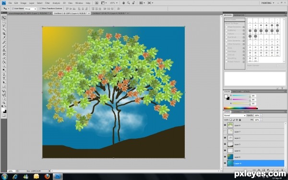
Task: Select the Rectangular Marquee tool
Action: (x=4, y=22)
